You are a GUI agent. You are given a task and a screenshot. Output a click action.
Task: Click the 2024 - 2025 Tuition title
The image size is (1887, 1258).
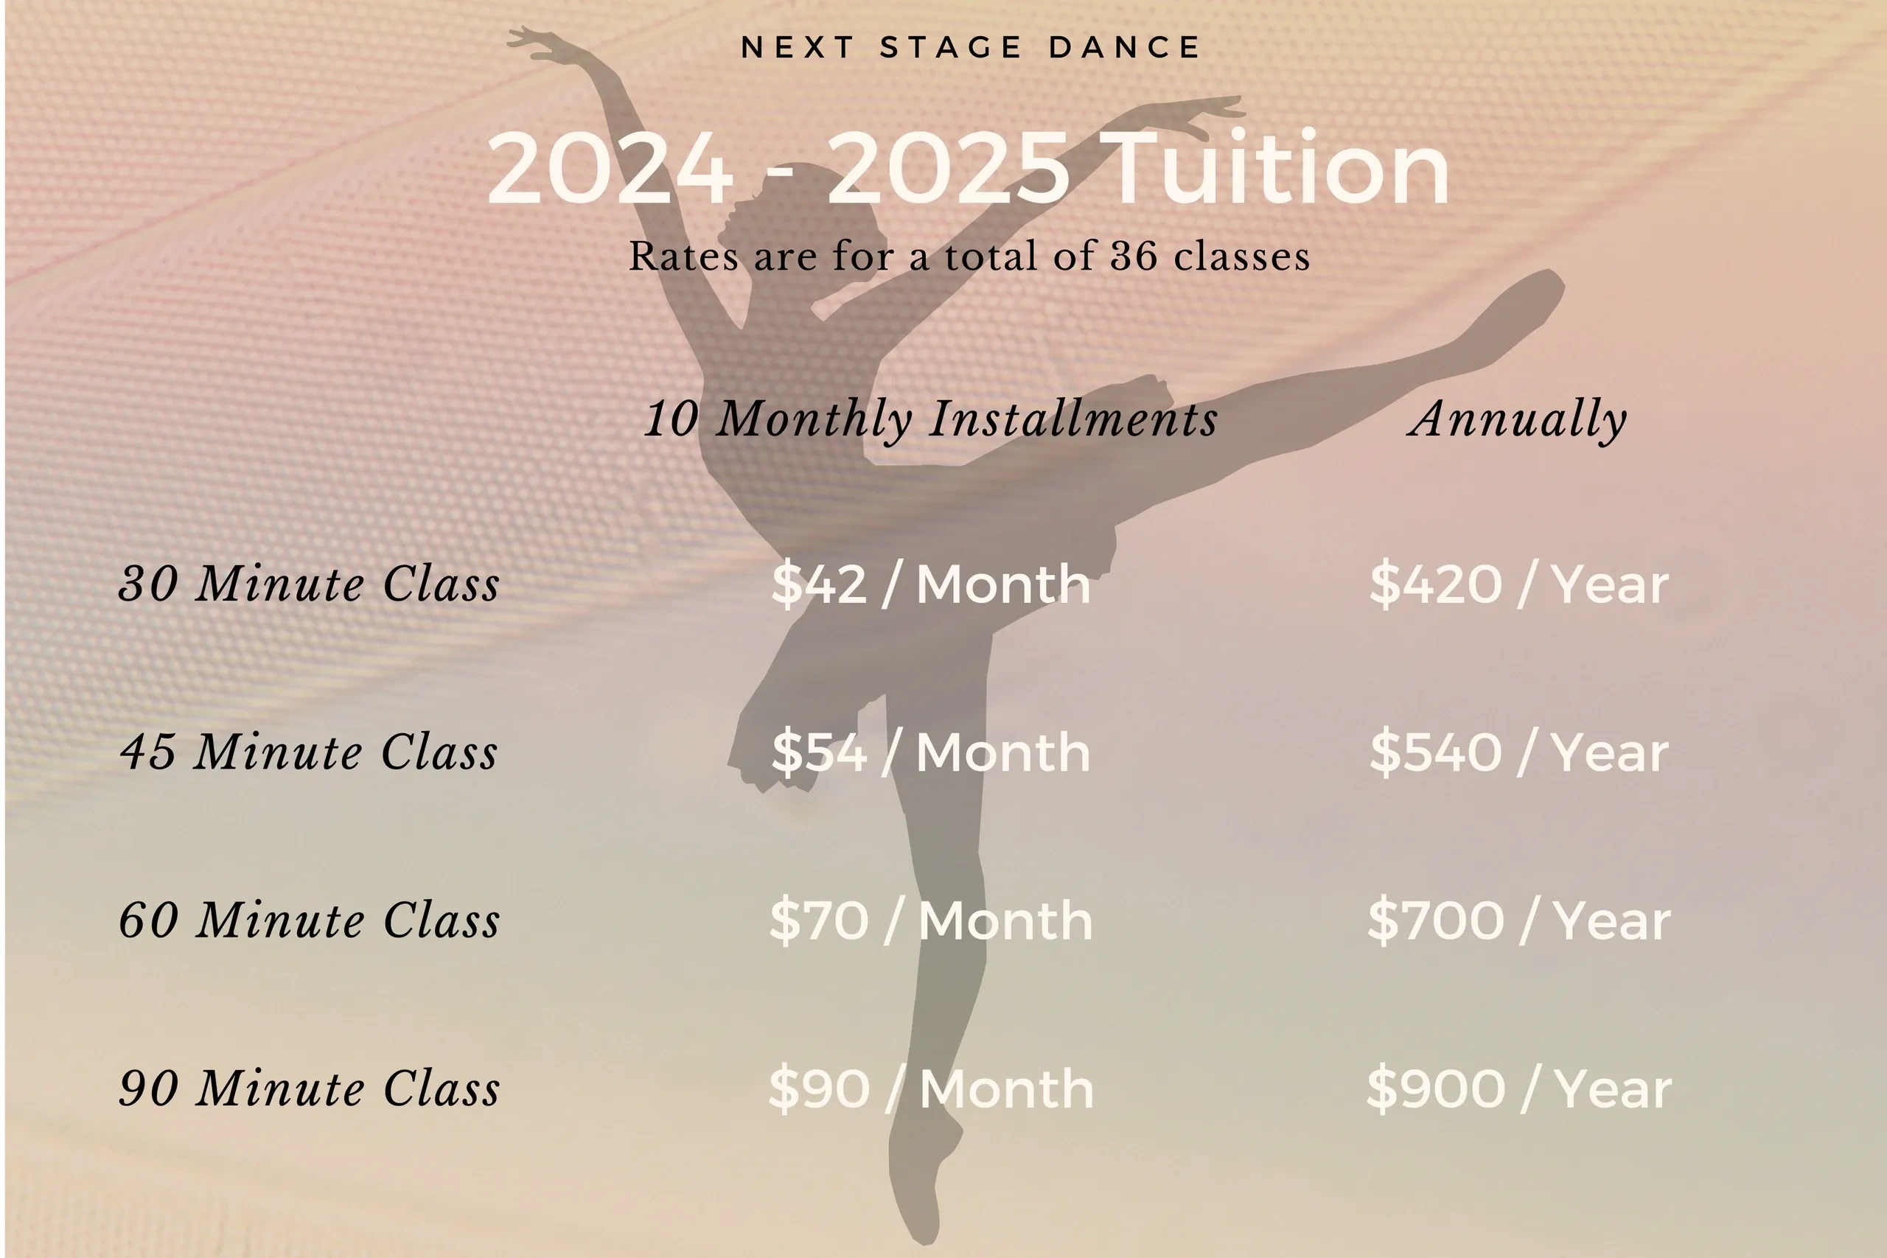pos(969,169)
